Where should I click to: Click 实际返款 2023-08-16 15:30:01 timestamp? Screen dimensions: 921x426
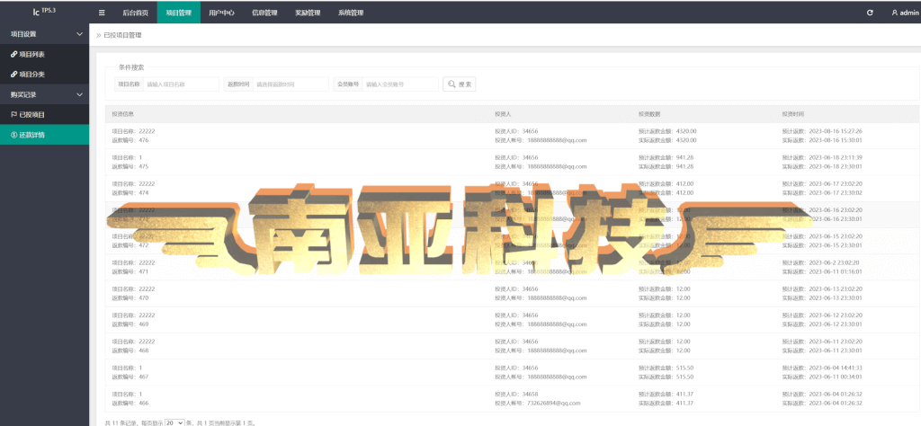click(836, 139)
